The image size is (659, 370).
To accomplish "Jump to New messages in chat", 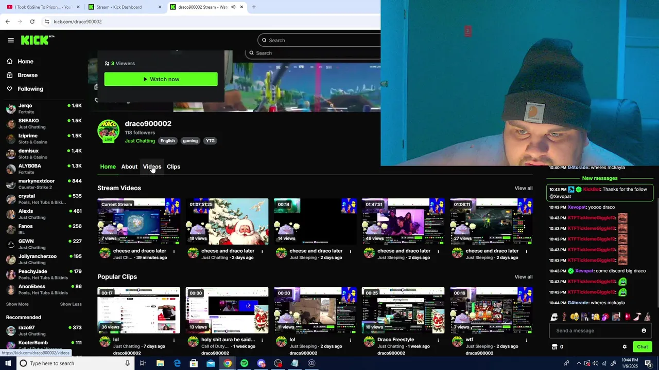I will tap(600, 178).
